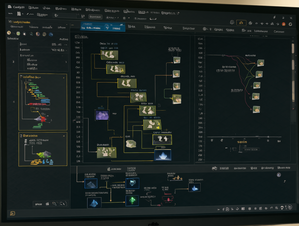Click the search input field in the upper toolbar
Screen dimensions: 299x226
coord(65,15)
